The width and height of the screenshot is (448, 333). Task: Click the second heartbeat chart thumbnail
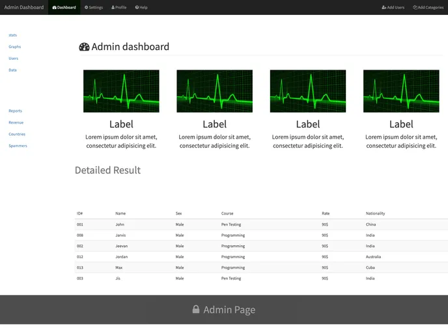(x=215, y=91)
